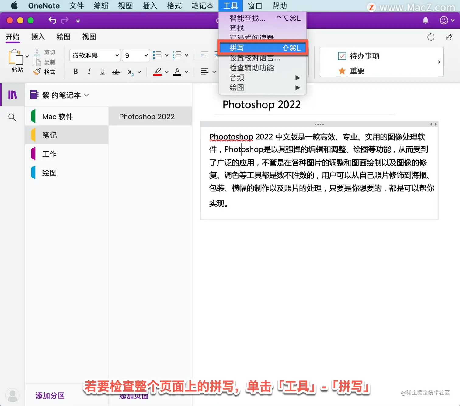Switch to the 视图 ribbon tab
Viewport: 460px width, 406px height.
click(89, 37)
